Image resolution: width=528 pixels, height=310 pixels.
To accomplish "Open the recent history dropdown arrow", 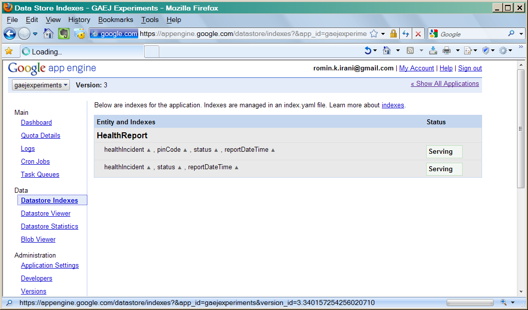I will [35, 34].
